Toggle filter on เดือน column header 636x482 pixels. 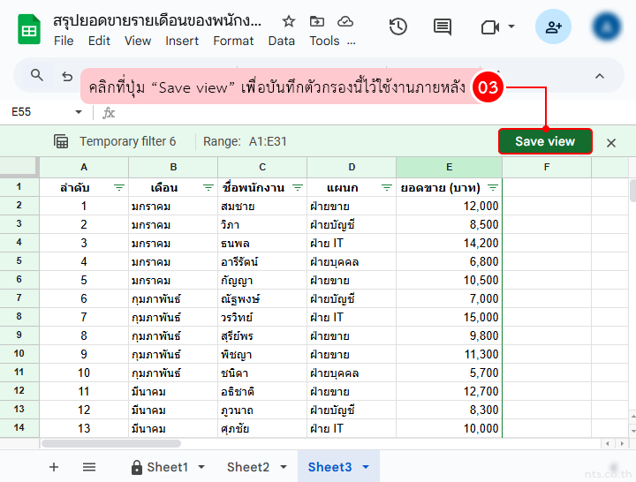click(208, 188)
